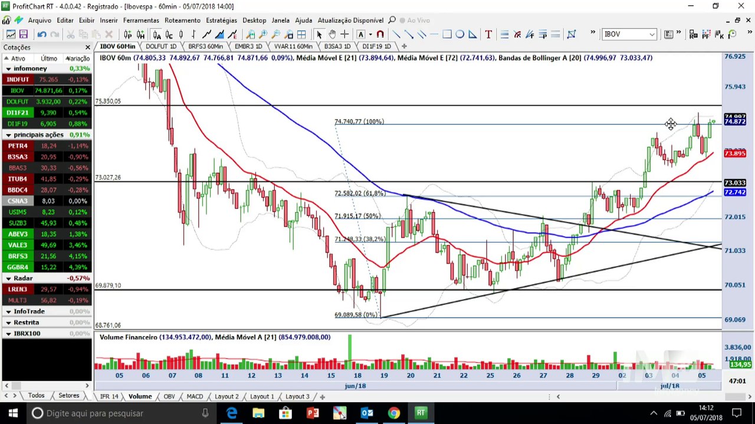Click the Windows search box
Viewport: 755px width, 424px height.
point(120,413)
